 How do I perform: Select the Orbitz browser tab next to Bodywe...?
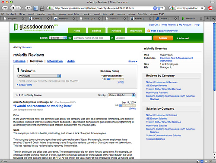coord(39,18)
